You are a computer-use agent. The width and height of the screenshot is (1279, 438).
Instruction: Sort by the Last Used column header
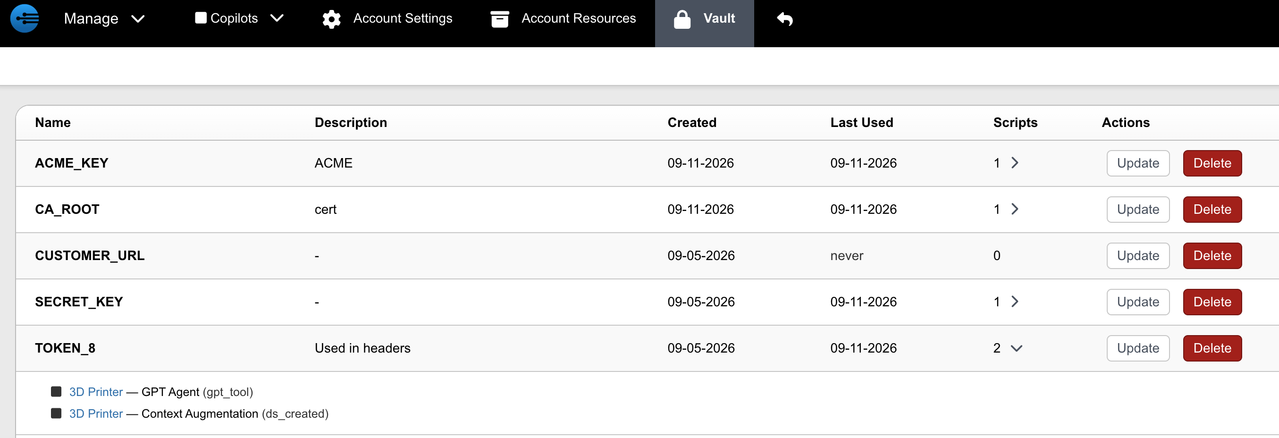coord(861,123)
